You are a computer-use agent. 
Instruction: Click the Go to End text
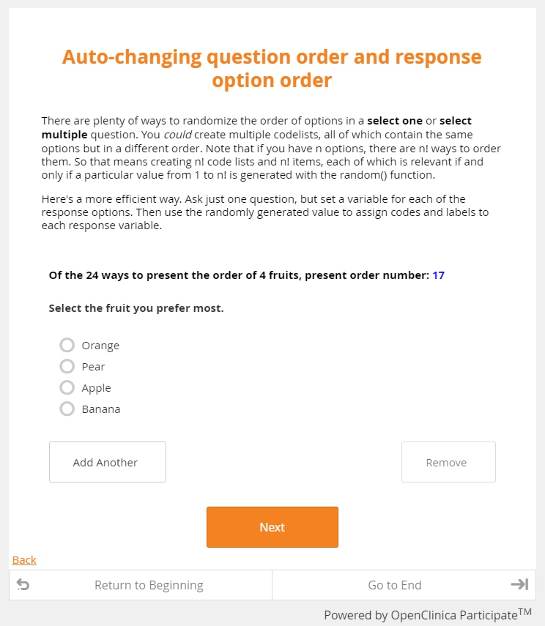tap(395, 585)
